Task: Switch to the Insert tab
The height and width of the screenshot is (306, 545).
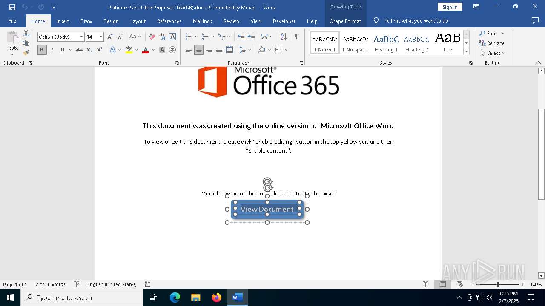Action: pyautogui.click(x=63, y=21)
